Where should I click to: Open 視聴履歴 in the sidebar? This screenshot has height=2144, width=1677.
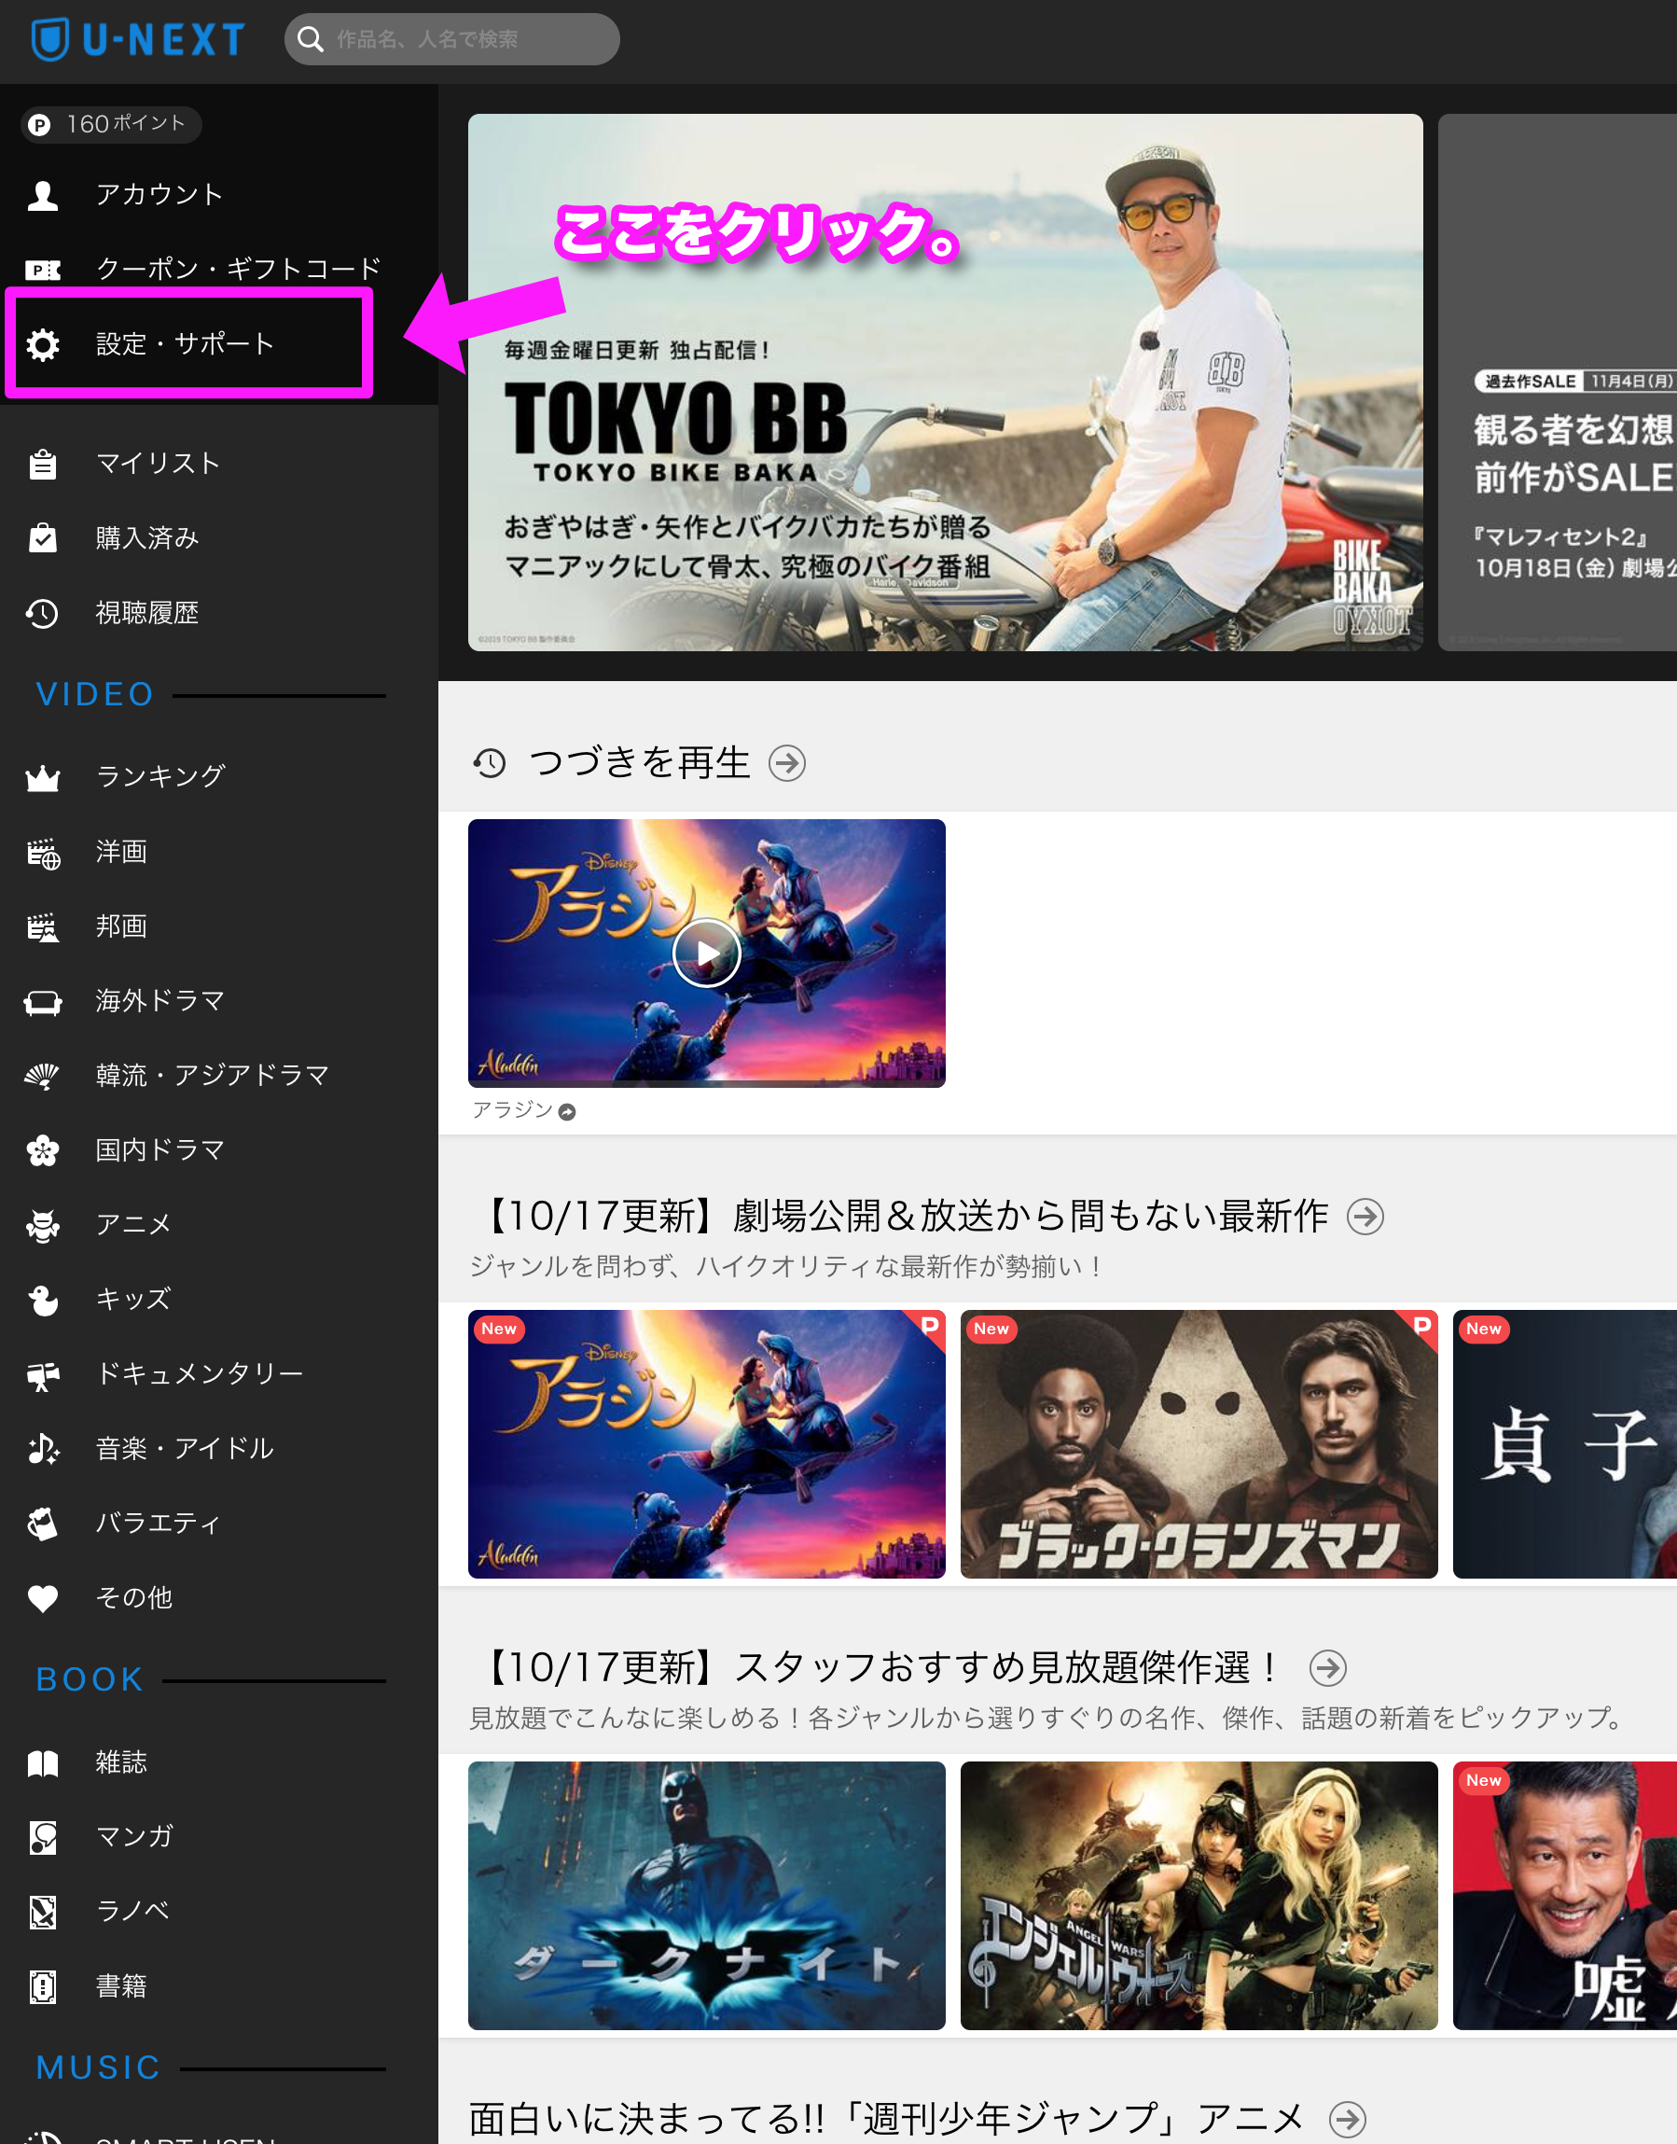(146, 613)
